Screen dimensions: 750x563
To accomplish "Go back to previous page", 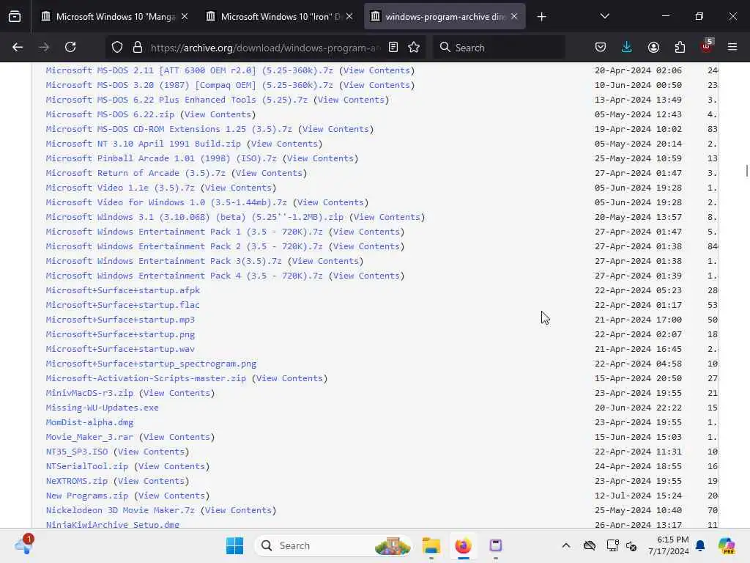I will click(18, 48).
